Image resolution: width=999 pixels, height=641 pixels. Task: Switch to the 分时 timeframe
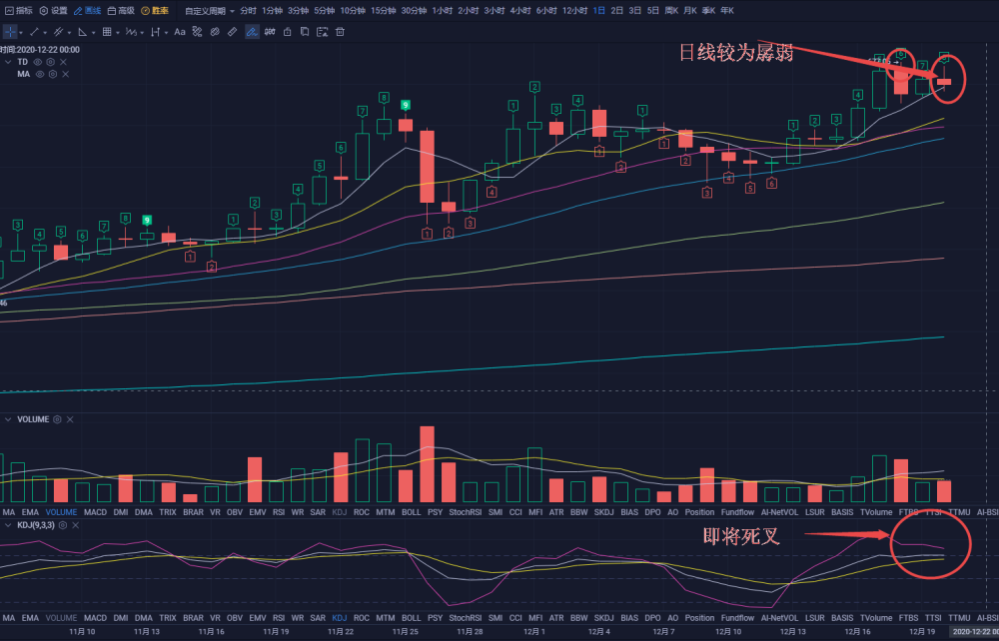pos(248,11)
